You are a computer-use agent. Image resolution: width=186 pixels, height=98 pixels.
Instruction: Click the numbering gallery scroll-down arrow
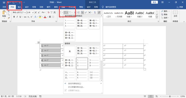(x=102, y=80)
